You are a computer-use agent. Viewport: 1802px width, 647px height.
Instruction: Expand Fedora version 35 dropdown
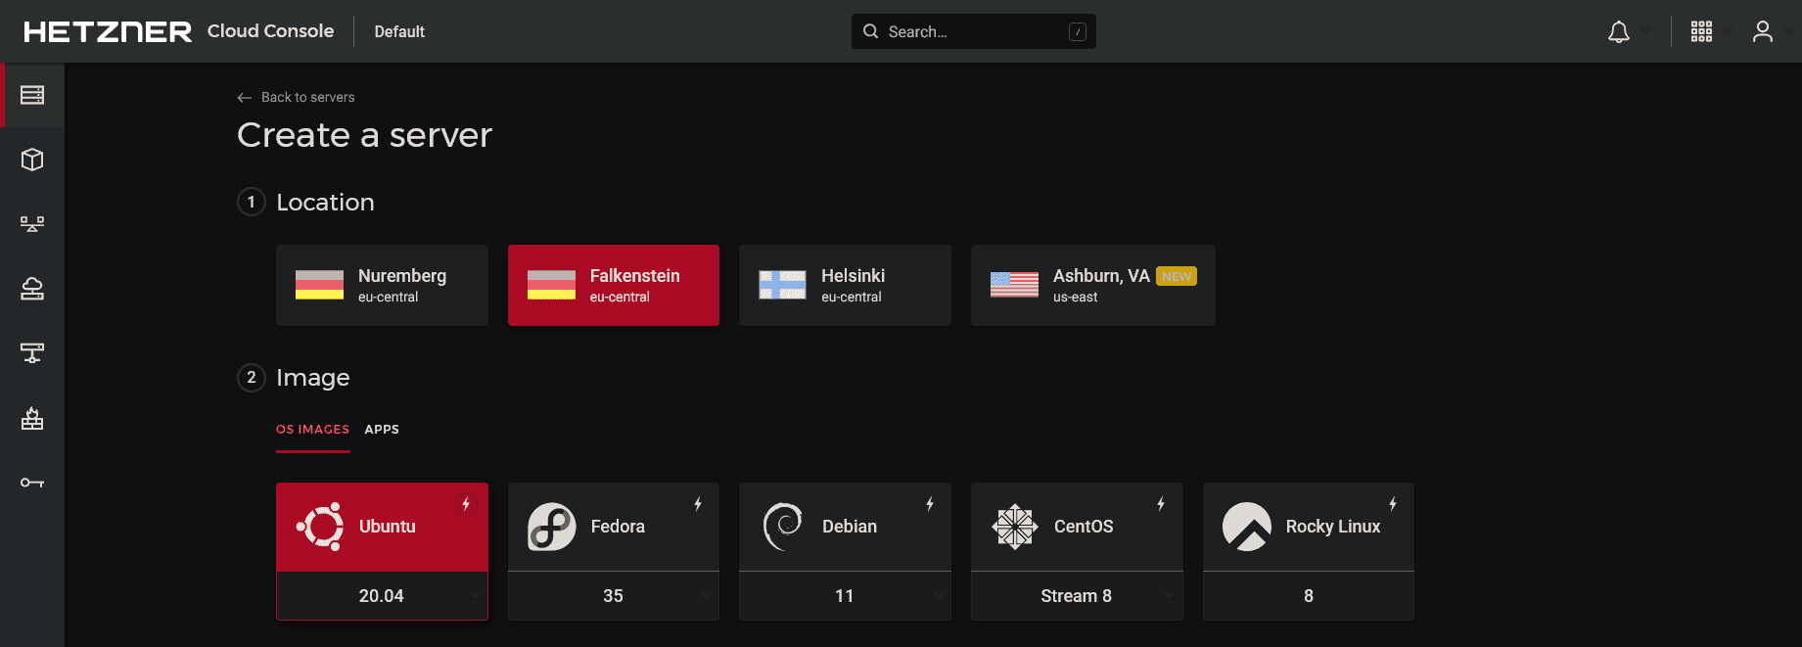pyautogui.click(x=614, y=595)
